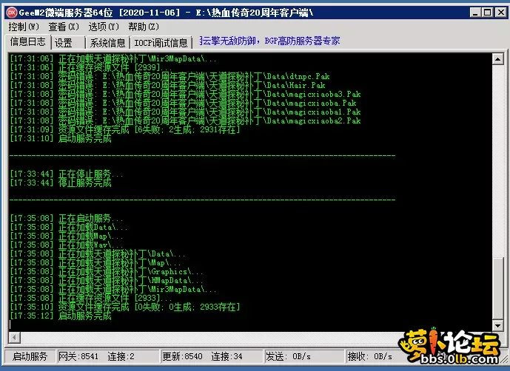
Task: Click the log line 正在缓存资源文件 [2933]
Action: coord(91,298)
